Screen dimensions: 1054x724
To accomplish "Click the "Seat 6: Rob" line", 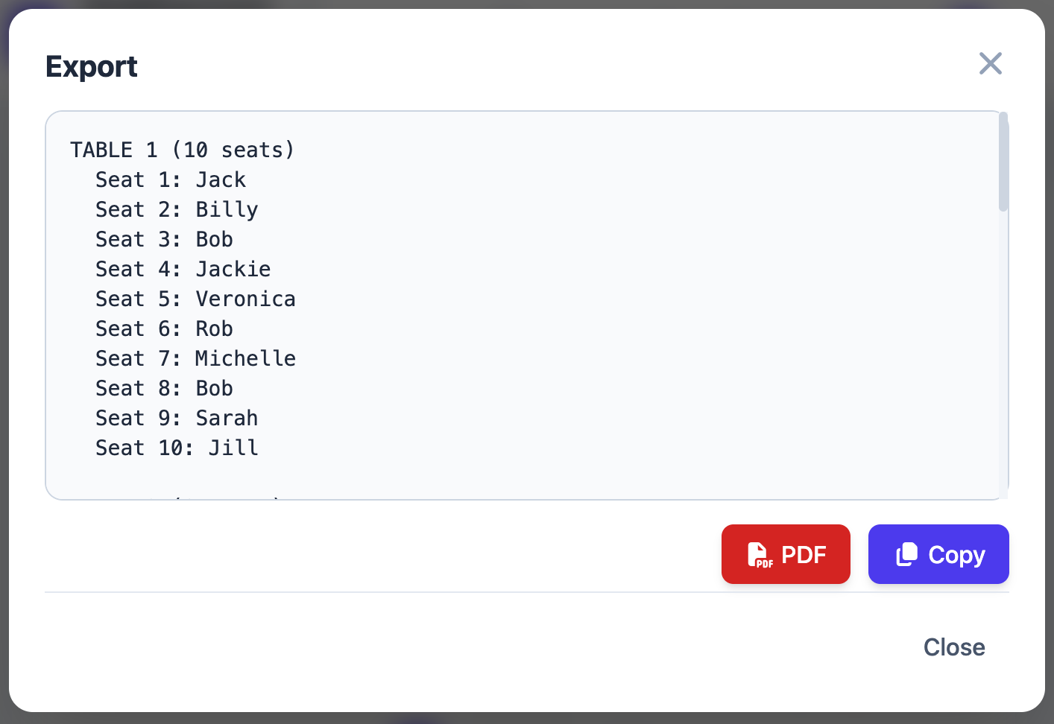I will click(x=164, y=329).
